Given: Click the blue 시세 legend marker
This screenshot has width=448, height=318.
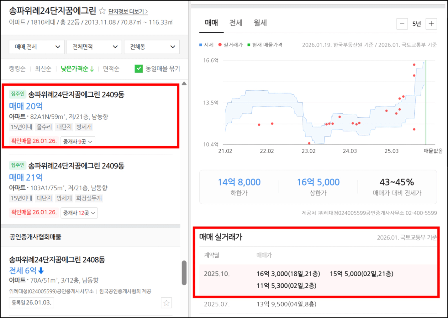Looking at the screenshot, I should 201,45.
